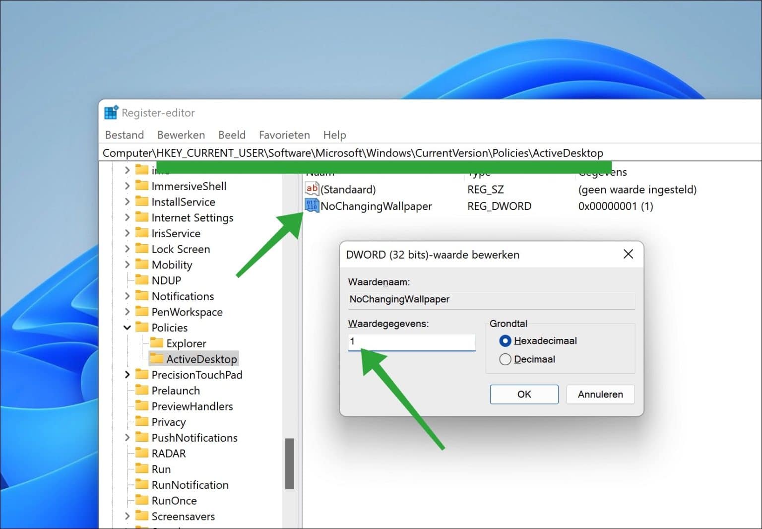
Task: Click inside the Waardegegevens input field
Action: tap(411, 342)
